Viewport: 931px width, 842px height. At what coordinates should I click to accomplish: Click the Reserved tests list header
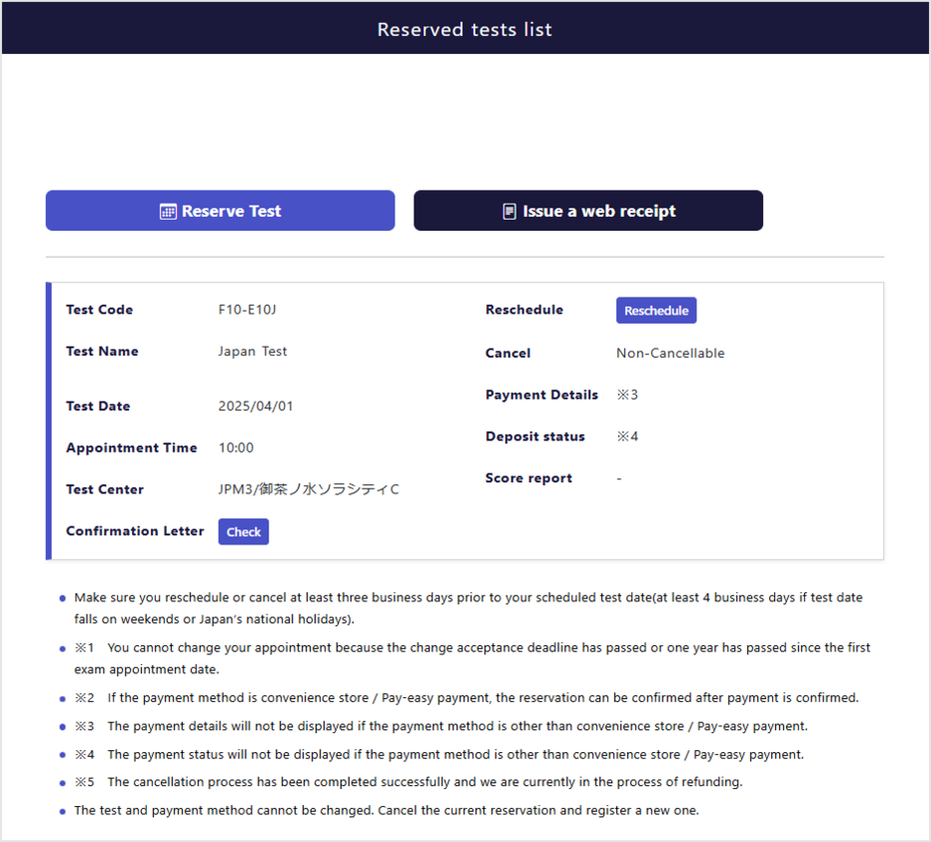(x=465, y=29)
